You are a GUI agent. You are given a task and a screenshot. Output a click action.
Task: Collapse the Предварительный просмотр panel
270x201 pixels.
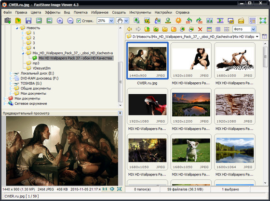click(x=120, y=113)
